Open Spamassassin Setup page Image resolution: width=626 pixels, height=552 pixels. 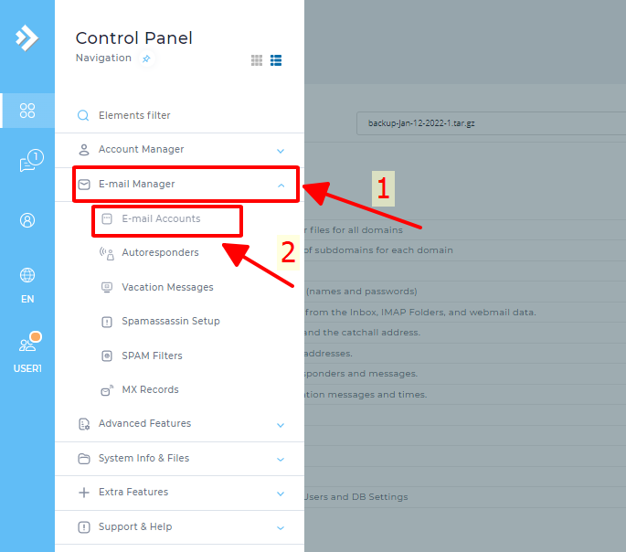coord(171,322)
